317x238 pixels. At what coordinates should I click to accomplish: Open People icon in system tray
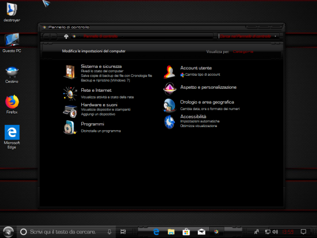tap(256, 232)
